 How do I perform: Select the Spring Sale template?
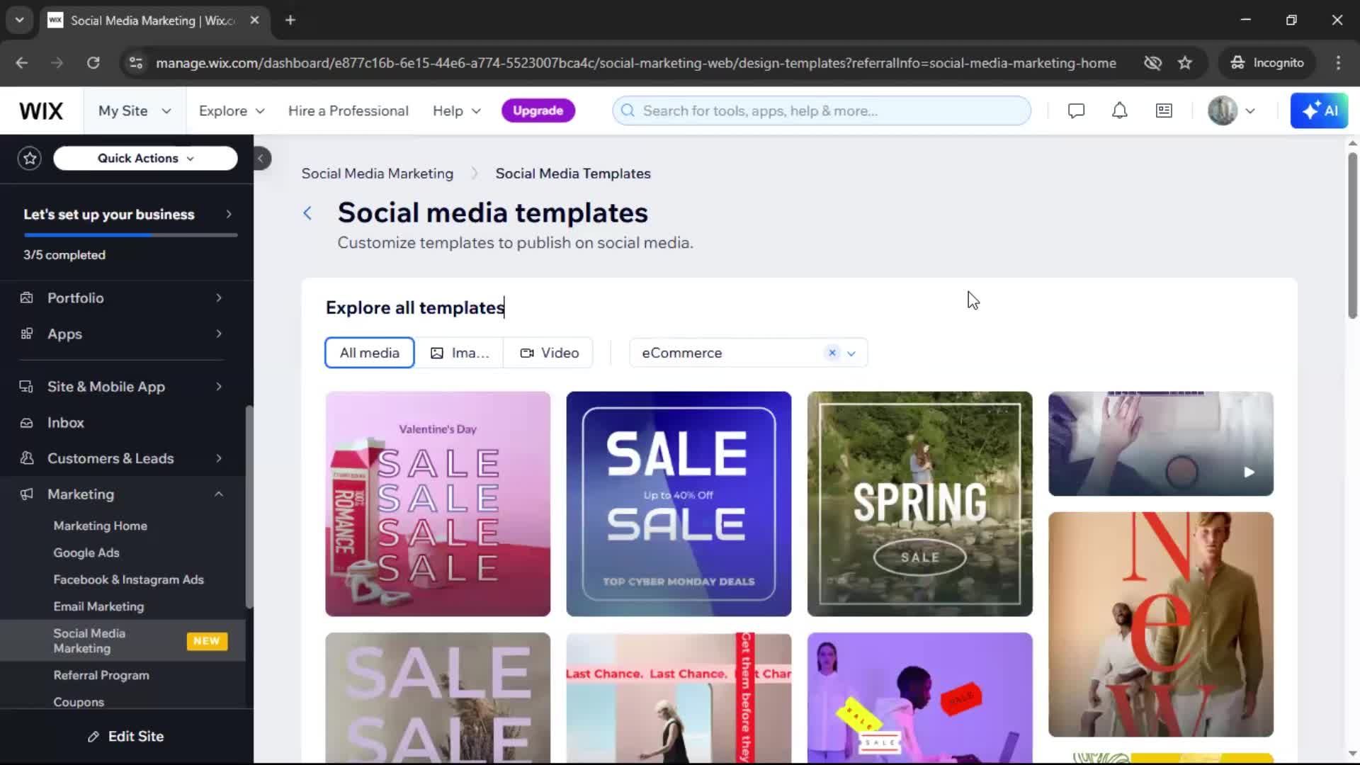pyautogui.click(x=919, y=504)
